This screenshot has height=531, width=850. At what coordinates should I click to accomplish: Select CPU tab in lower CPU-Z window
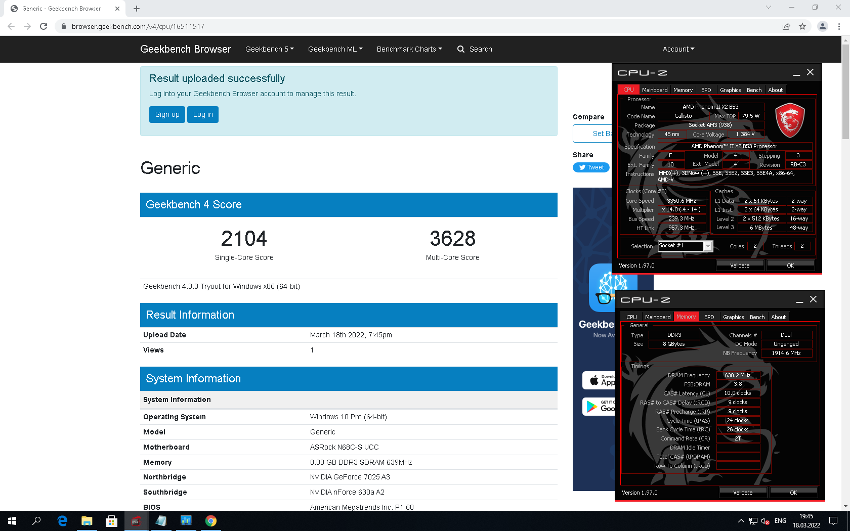632,317
